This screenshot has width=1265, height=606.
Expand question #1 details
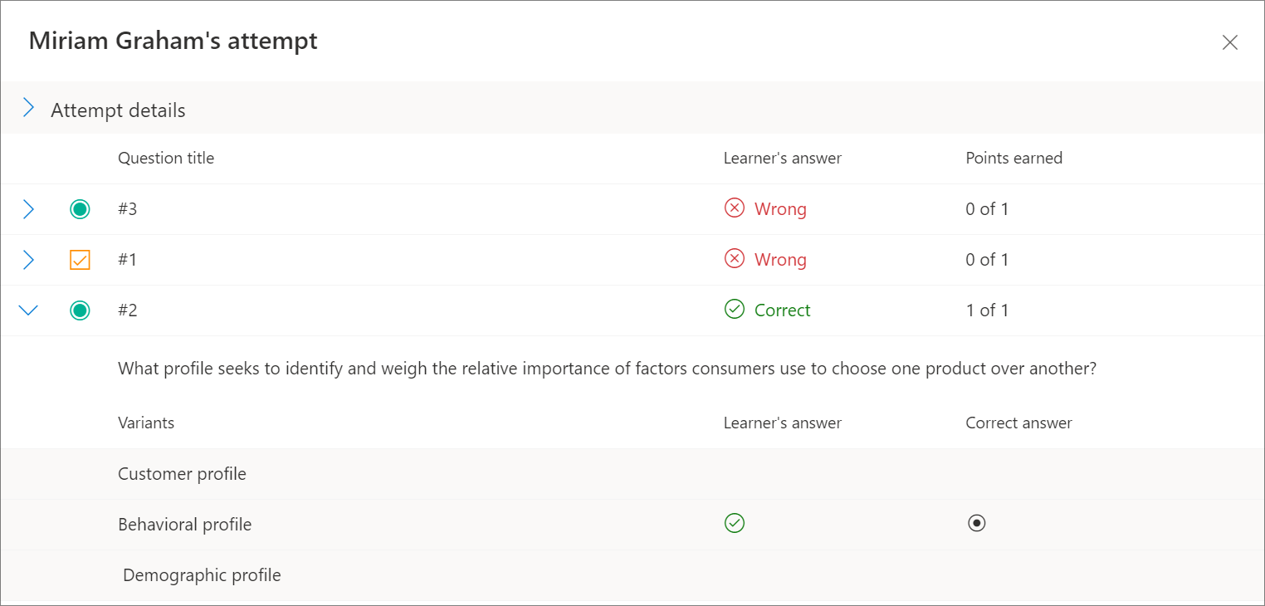(x=28, y=260)
